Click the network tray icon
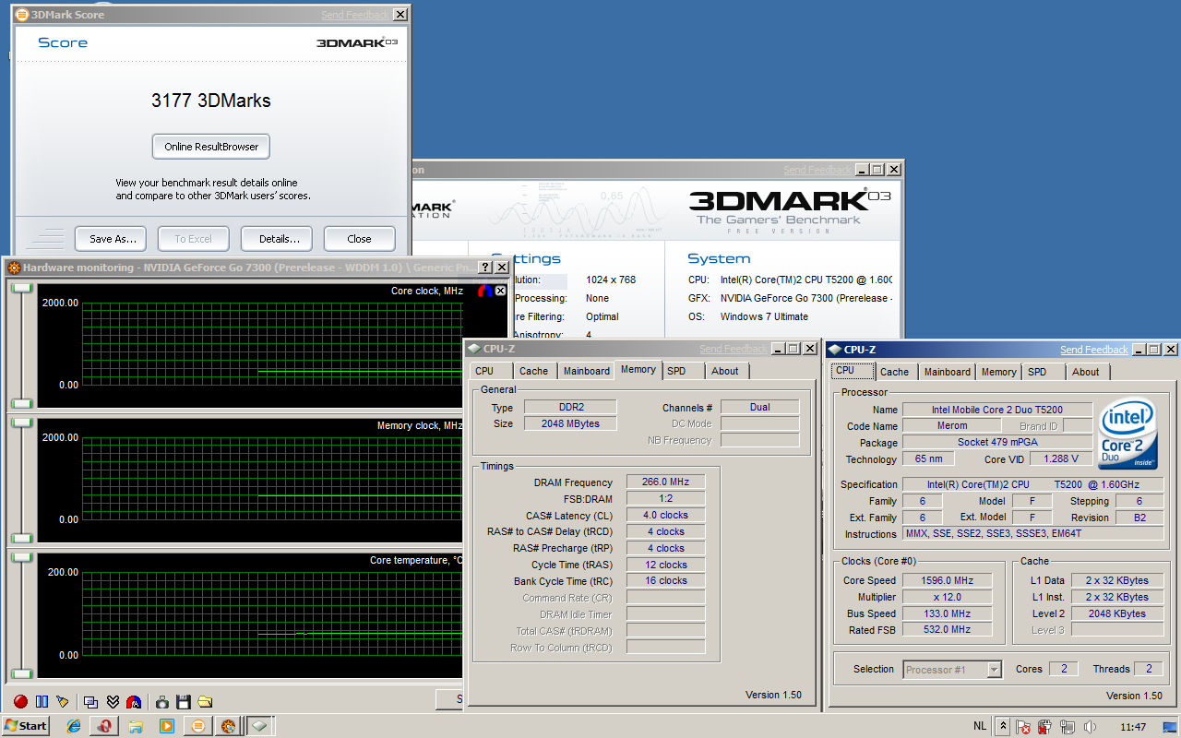The height and width of the screenshot is (738, 1181). 1068,726
